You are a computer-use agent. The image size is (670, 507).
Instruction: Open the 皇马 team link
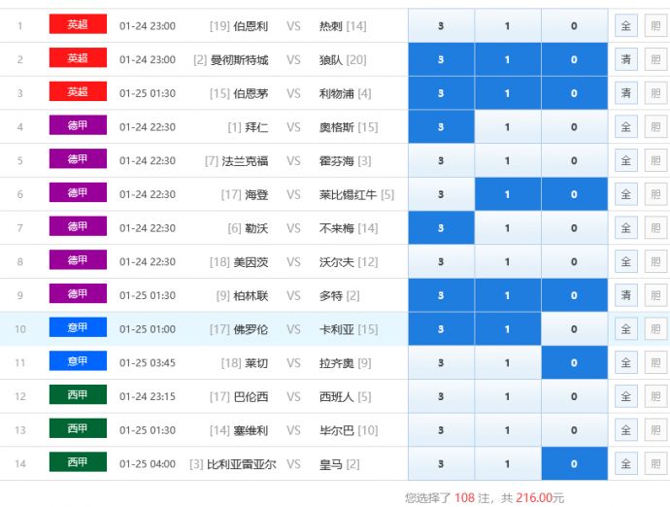pyautogui.click(x=332, y=464)
